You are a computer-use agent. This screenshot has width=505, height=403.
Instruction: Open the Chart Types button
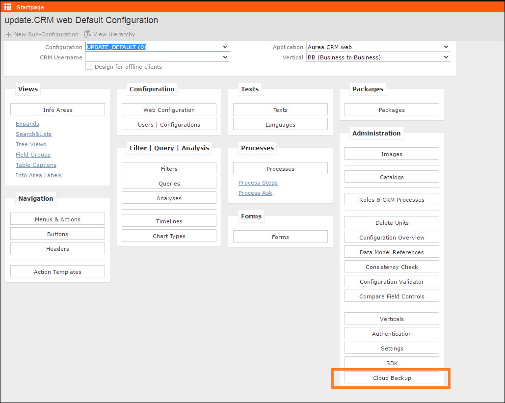pyautogui.click(x=169, y=236)
